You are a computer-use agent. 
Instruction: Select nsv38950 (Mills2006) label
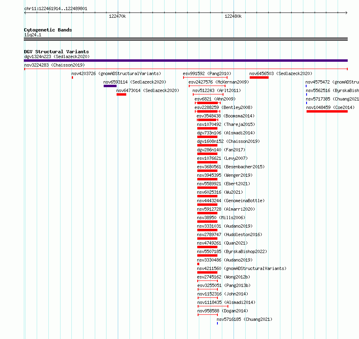tap(221, 218)
